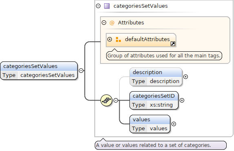
Task: Click 'A value or values related' annotation
Action: point(161,145)
